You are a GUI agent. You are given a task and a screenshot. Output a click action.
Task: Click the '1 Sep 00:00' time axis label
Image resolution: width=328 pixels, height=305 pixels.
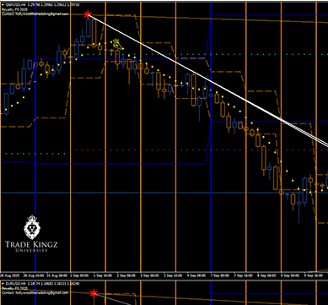[79, 275]
